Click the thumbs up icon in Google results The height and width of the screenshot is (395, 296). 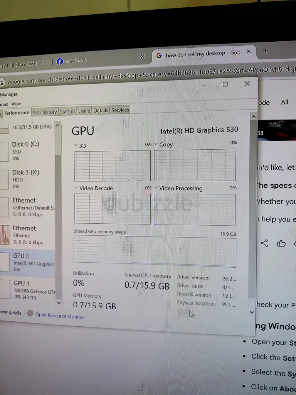point(281,243)
